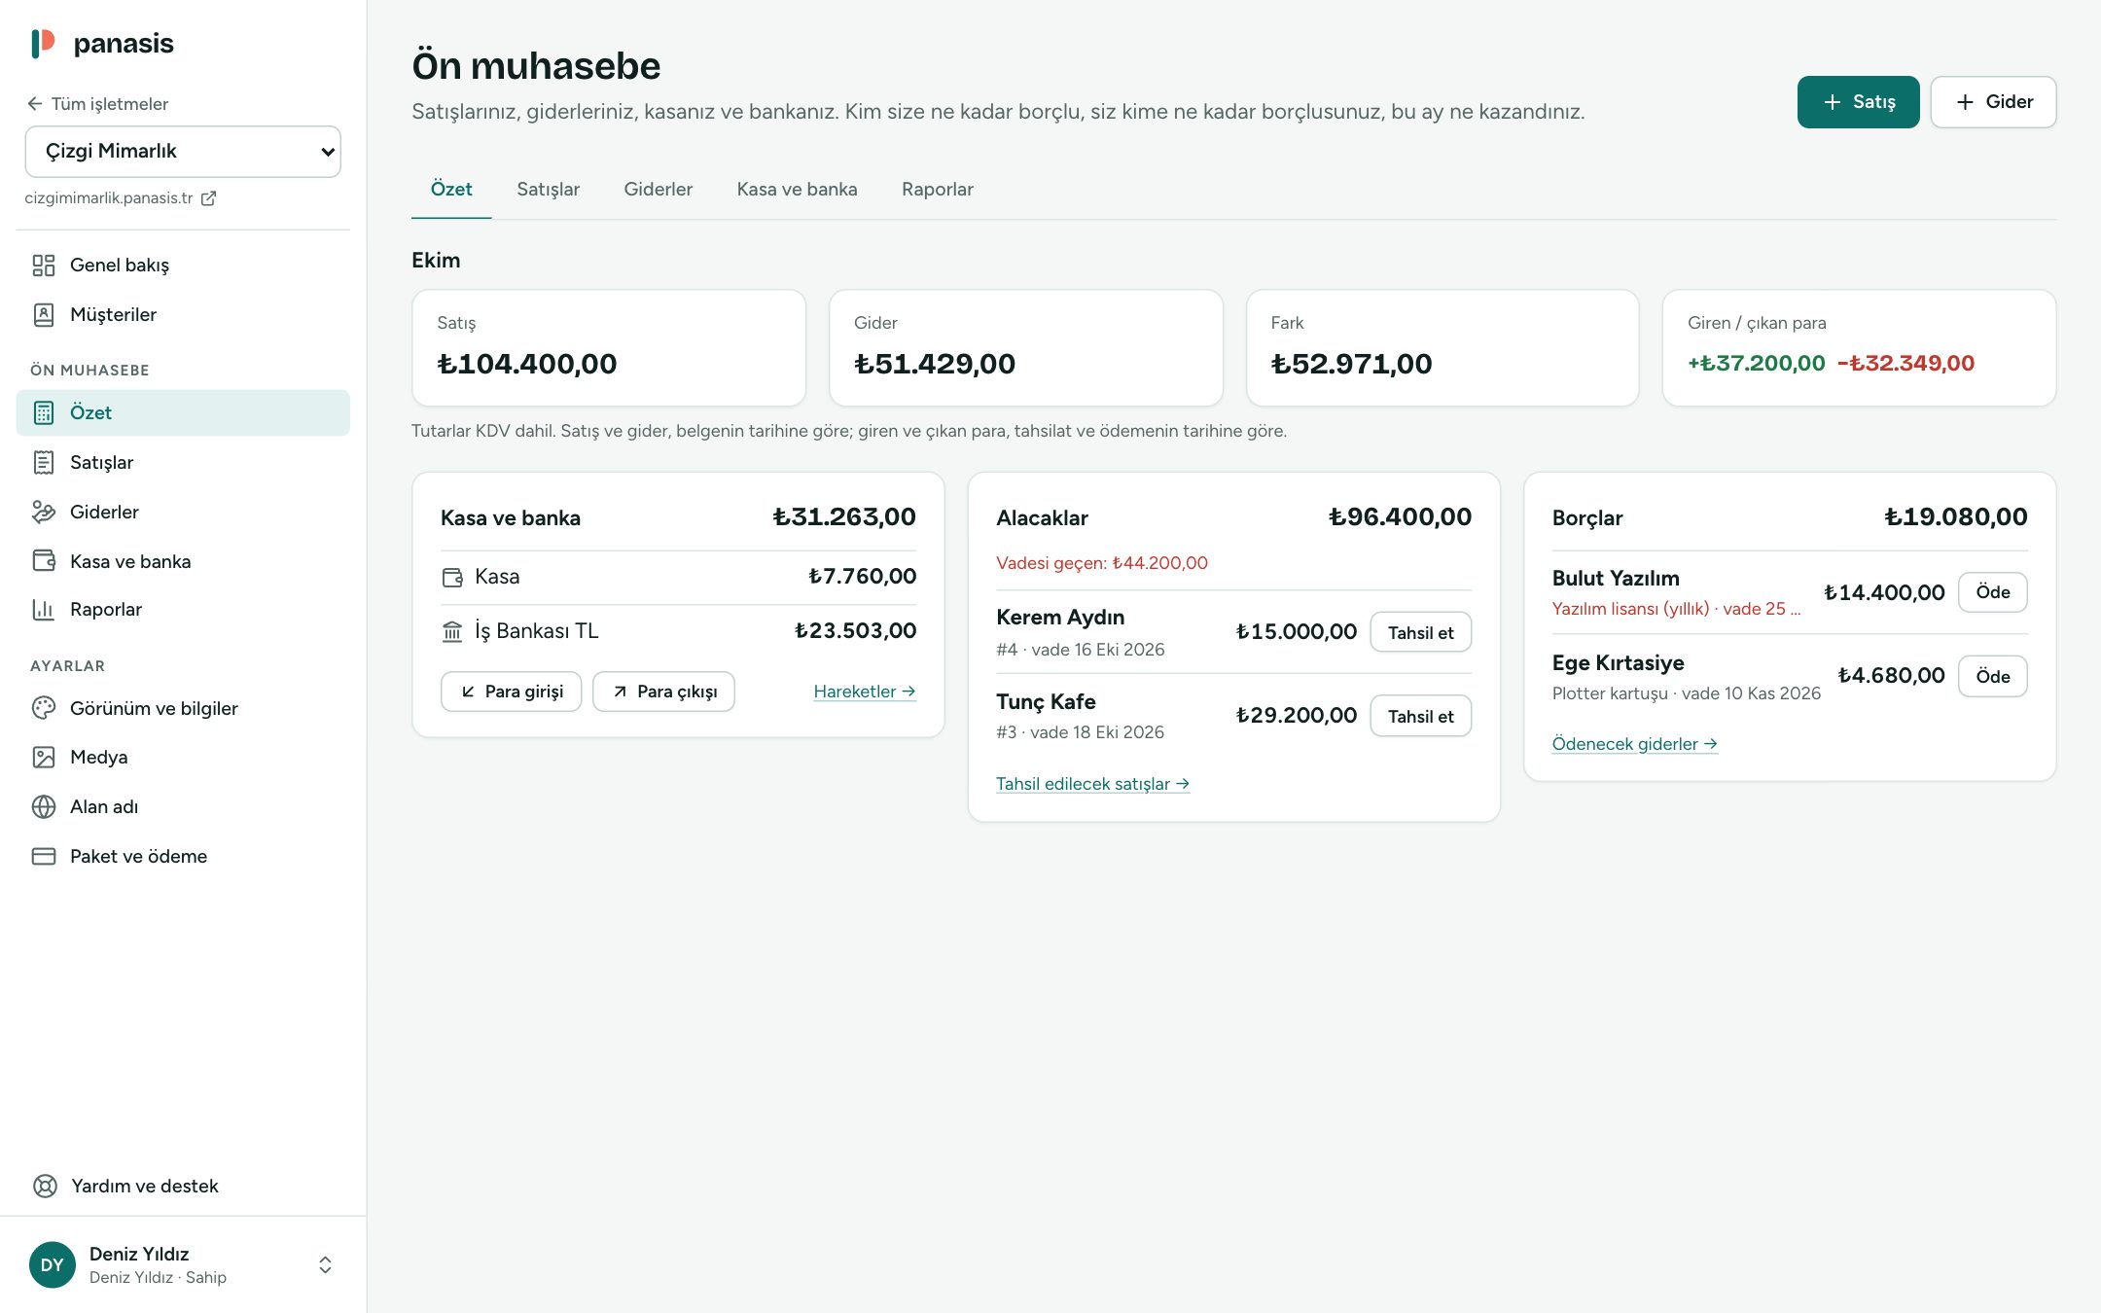The width and height of the screenshot is (2101, 1313).
Task: Open Genel bakış dashboard icon
Action: pyautogui.click(x=44, y=266)
